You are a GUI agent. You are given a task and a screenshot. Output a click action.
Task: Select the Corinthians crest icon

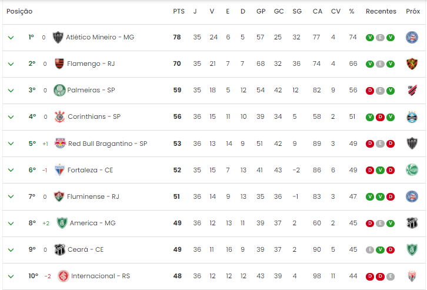pos(59,117)
